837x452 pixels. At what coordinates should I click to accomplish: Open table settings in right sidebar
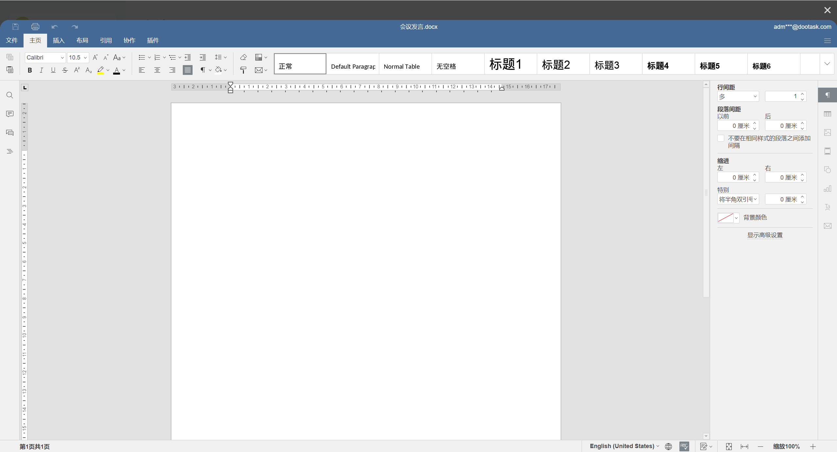click(x=828, y=114)
